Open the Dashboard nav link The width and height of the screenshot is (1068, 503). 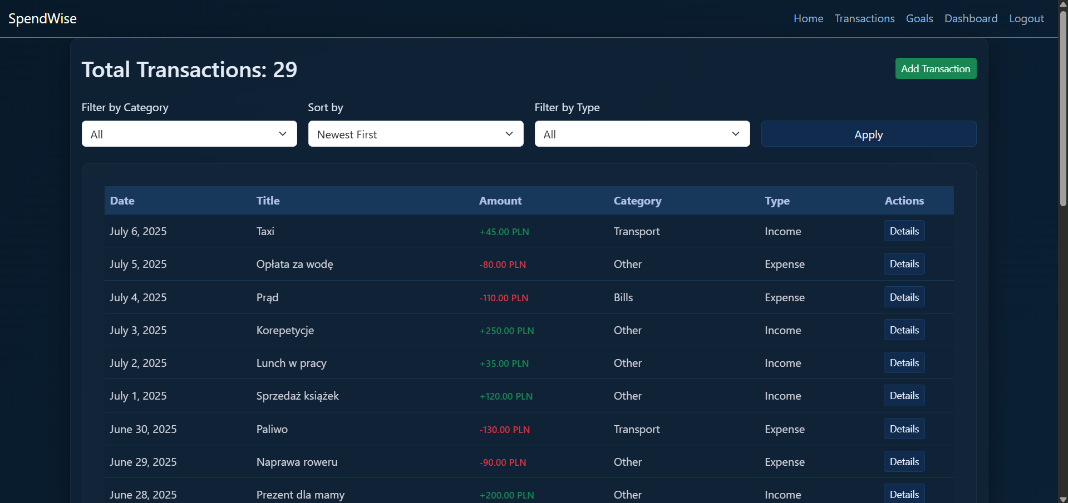[x=971, y=18]
